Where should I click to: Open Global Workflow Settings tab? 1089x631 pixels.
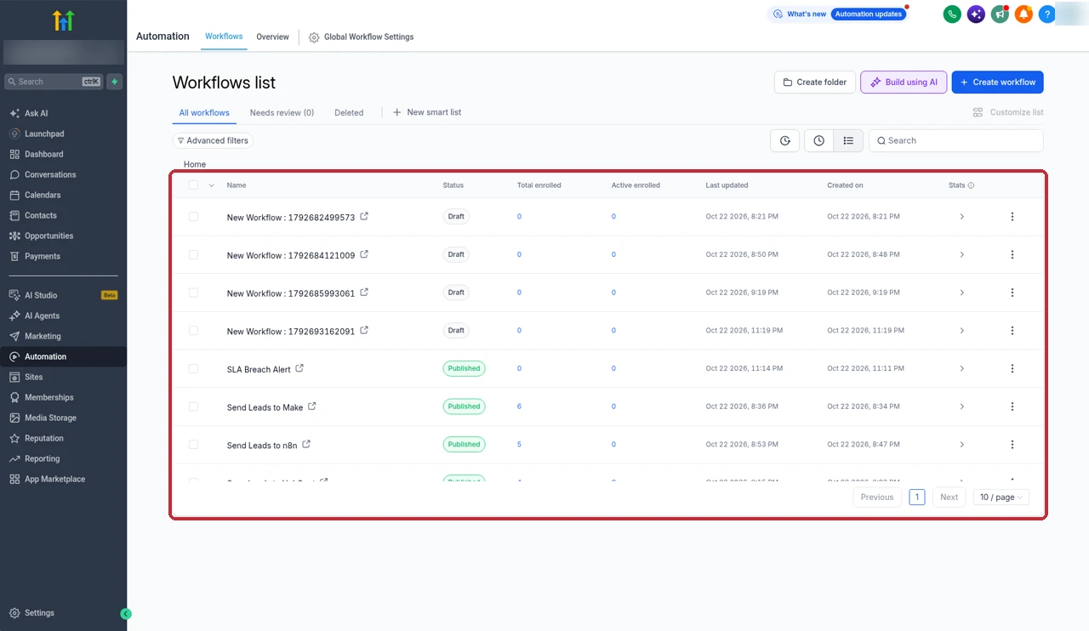tap(362, 37)
